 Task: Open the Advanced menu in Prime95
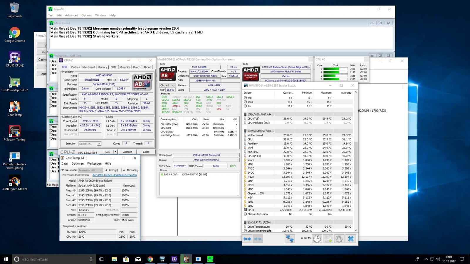pyautogui.click(x=71, y=15)
